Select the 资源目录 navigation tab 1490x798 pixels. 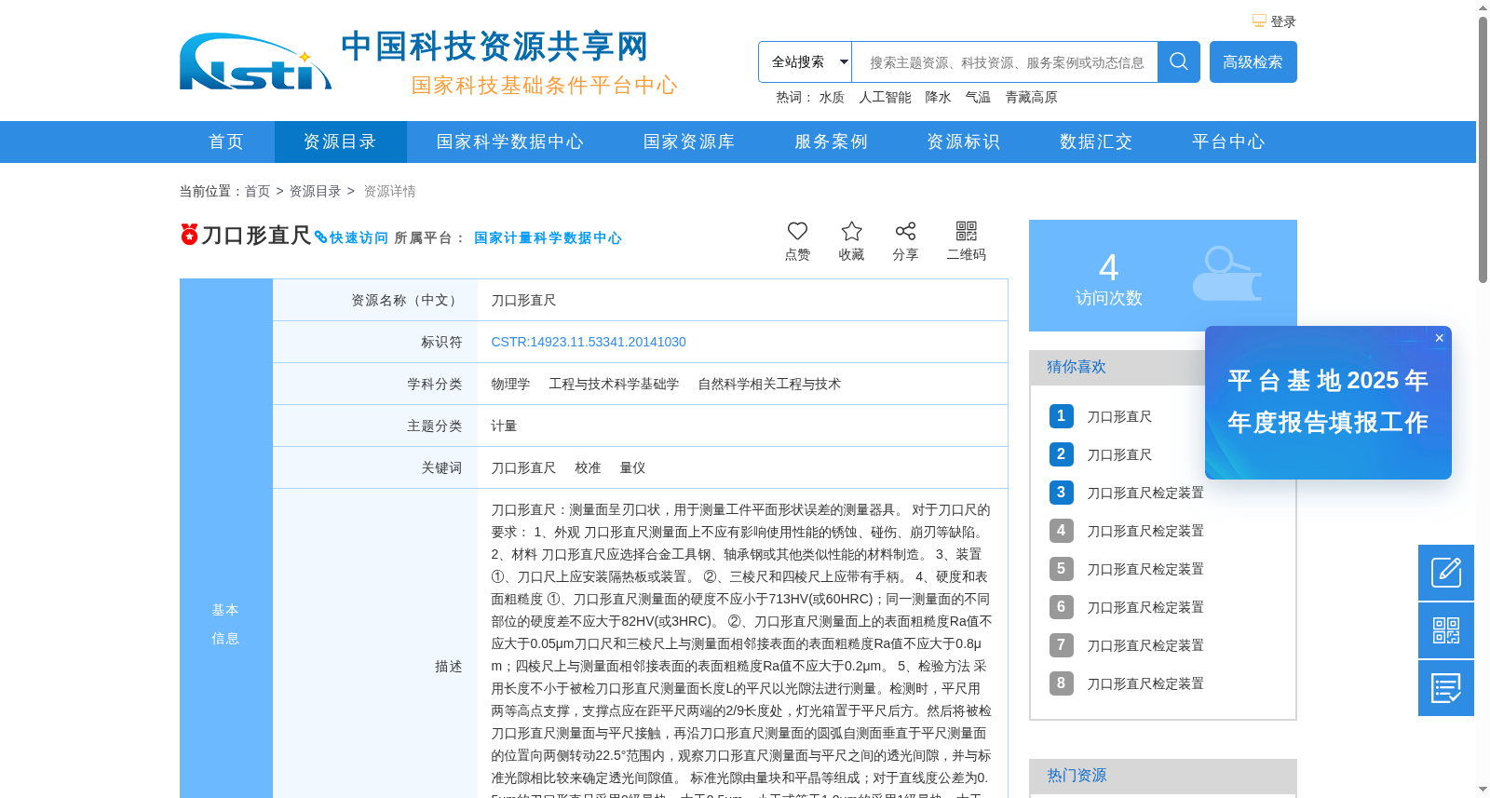point(340,142)
